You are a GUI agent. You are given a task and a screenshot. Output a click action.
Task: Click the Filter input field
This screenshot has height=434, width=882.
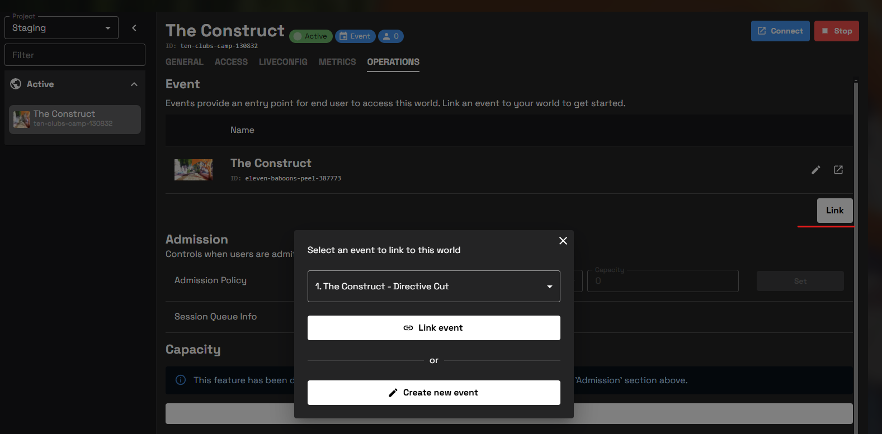(x=75, y=55)
